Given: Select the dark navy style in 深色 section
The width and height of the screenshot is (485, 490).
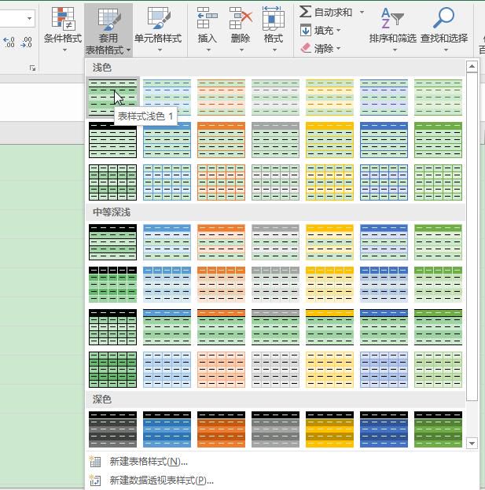Looking at the screenshot, I should [384, 429].
